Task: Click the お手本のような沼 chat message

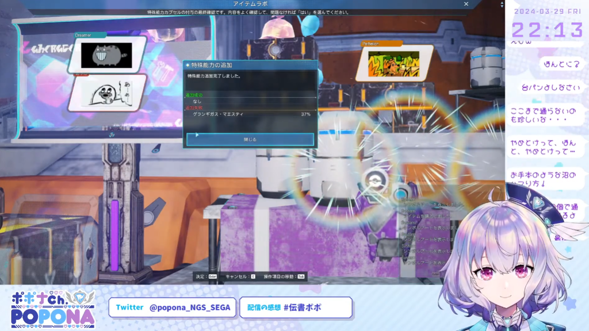Action: point(544,179)
